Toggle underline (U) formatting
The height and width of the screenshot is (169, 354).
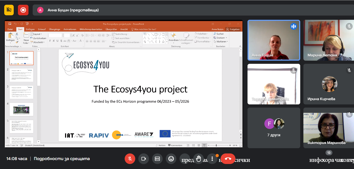click(x=57, y=41)
